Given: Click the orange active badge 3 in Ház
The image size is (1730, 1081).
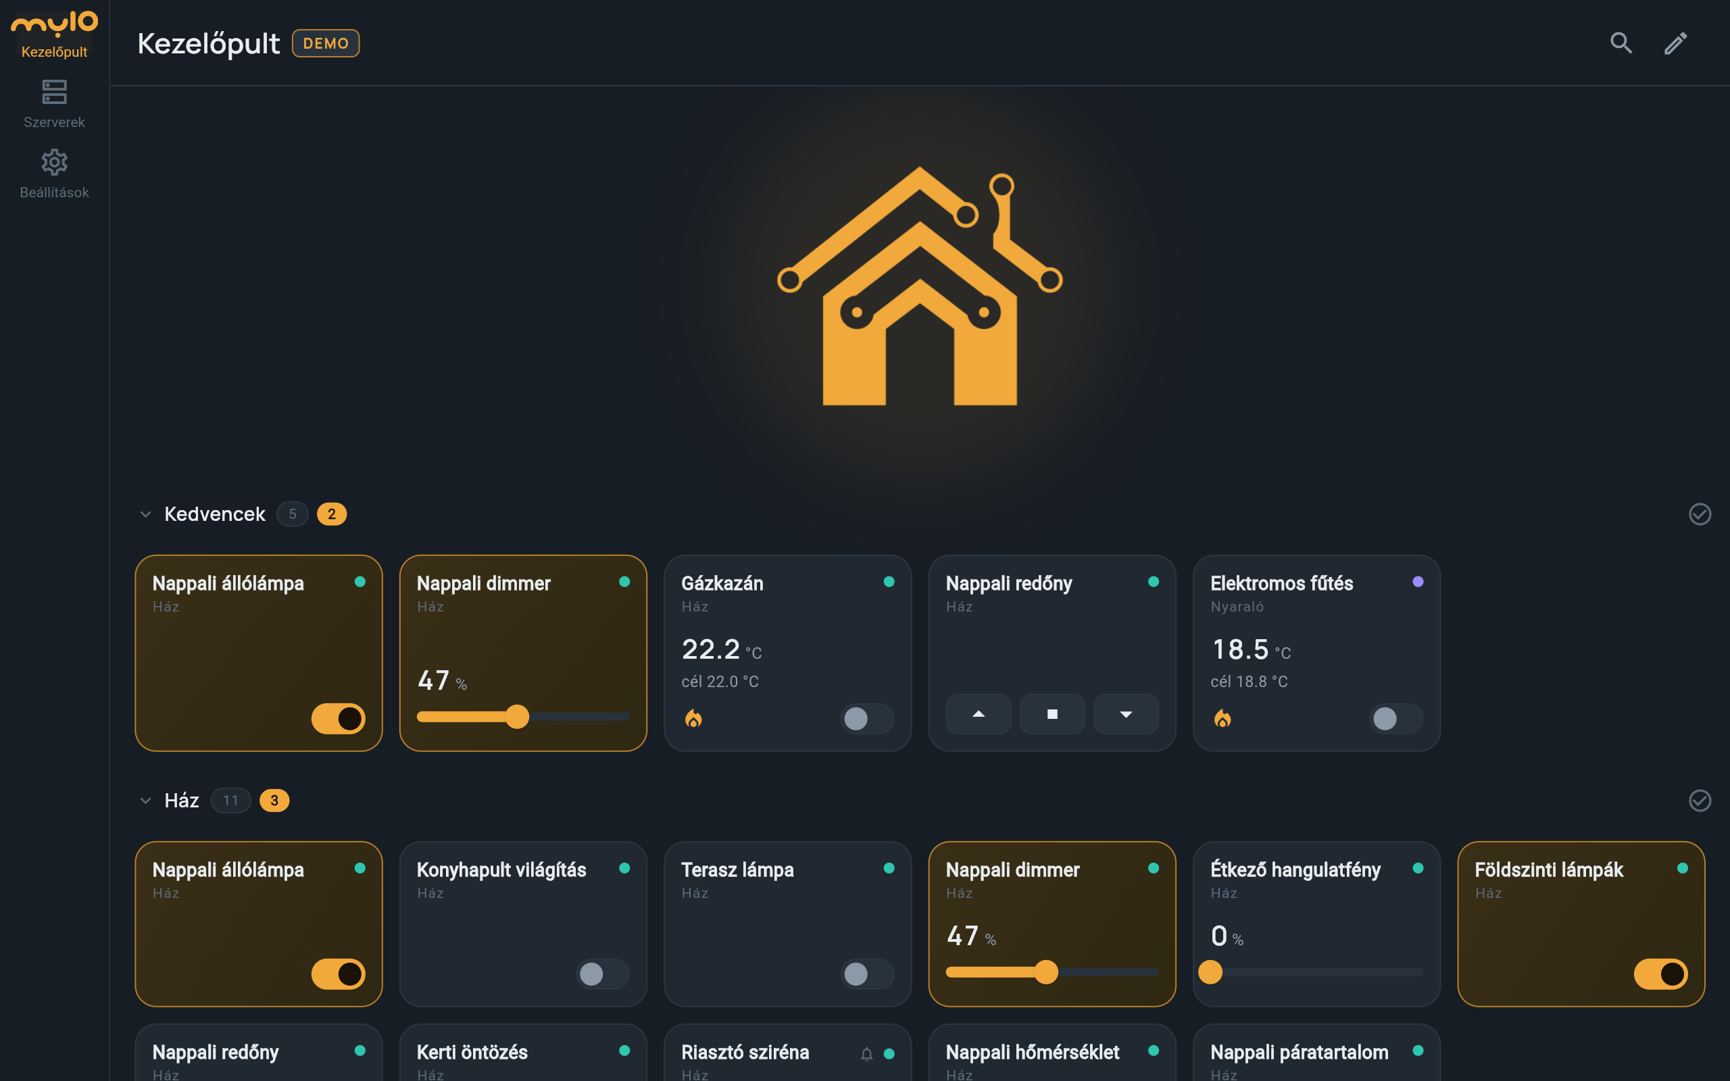Looking at the screenshot, I should tap(274, 801).
